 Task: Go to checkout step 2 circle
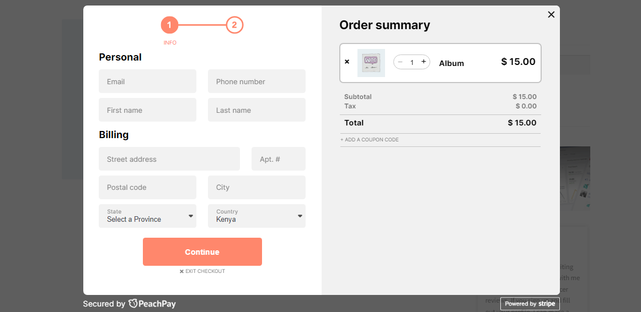(234, 25)
